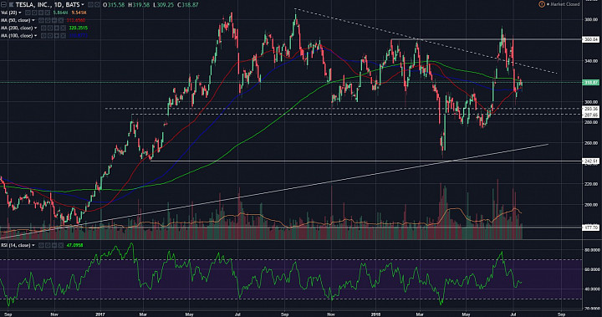This screenshot has width=602, height=317.
Task: Click the Market Closed status label
Action: point(564,4)
